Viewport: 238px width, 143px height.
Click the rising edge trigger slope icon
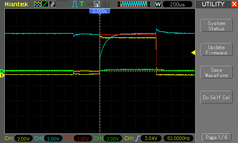pos(137,139)
